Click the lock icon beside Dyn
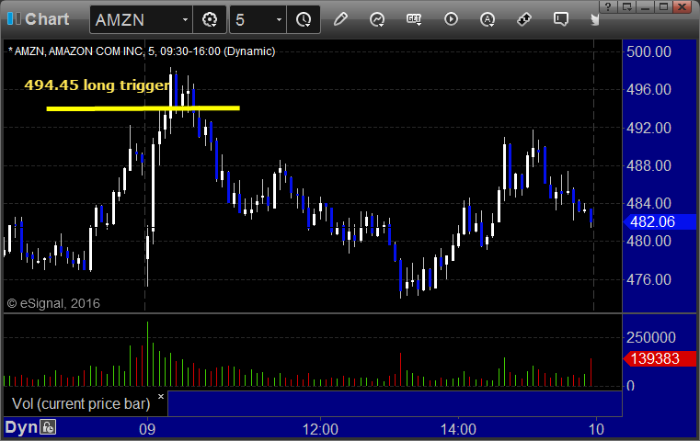Image resolution: width=700 pixels, height=441 pixels. pos(48,427)
